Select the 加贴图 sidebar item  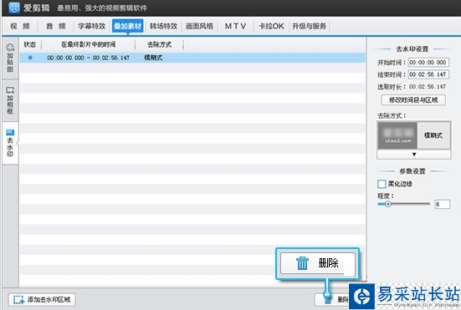pos(10,58)
